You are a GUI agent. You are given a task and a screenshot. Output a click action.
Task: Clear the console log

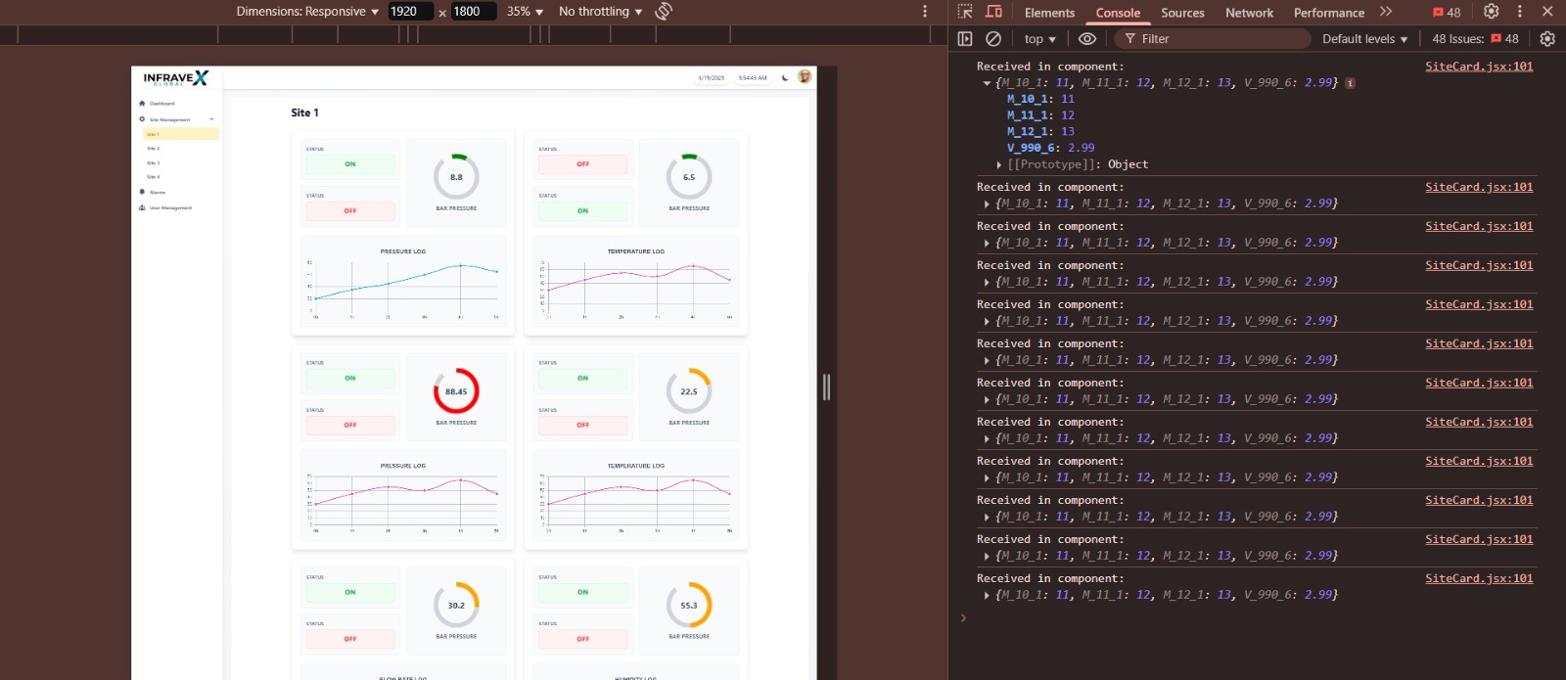[x=993, y=39]
